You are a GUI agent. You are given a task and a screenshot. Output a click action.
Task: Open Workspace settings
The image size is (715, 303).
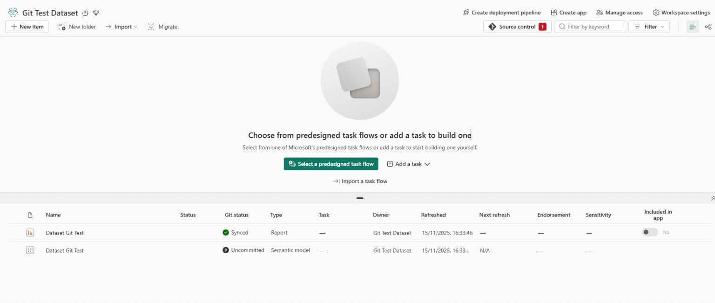tap(681, 13)
